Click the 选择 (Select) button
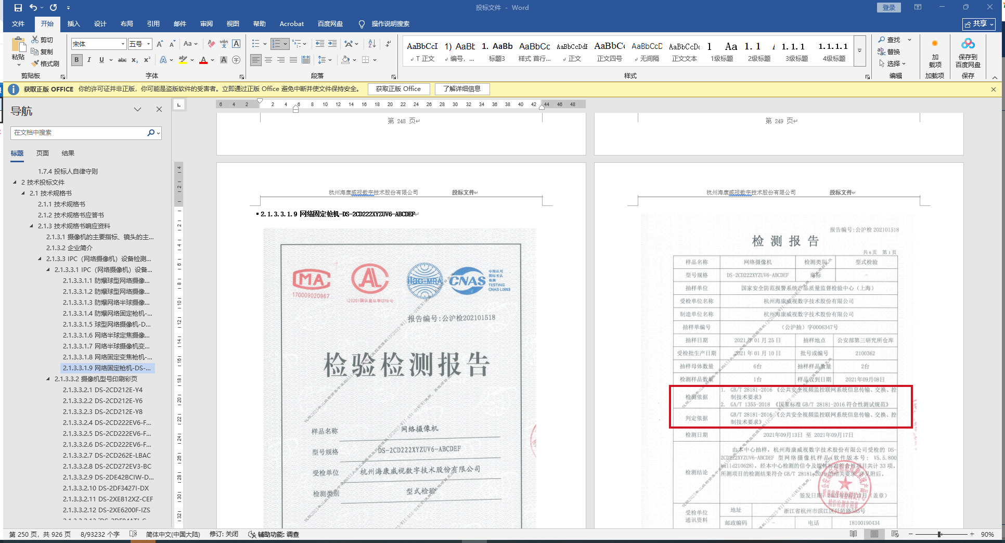 click(893, 63)
